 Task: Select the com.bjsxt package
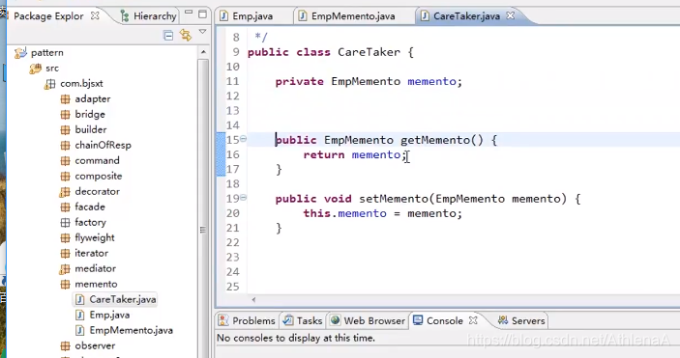pos(81,84)
